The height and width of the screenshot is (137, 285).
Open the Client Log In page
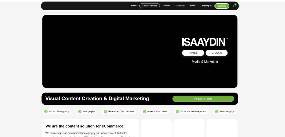pyautogui.click(x=206, y=6)
